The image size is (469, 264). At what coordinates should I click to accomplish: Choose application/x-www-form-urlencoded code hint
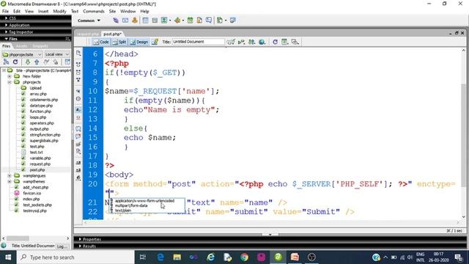(144, 201)
